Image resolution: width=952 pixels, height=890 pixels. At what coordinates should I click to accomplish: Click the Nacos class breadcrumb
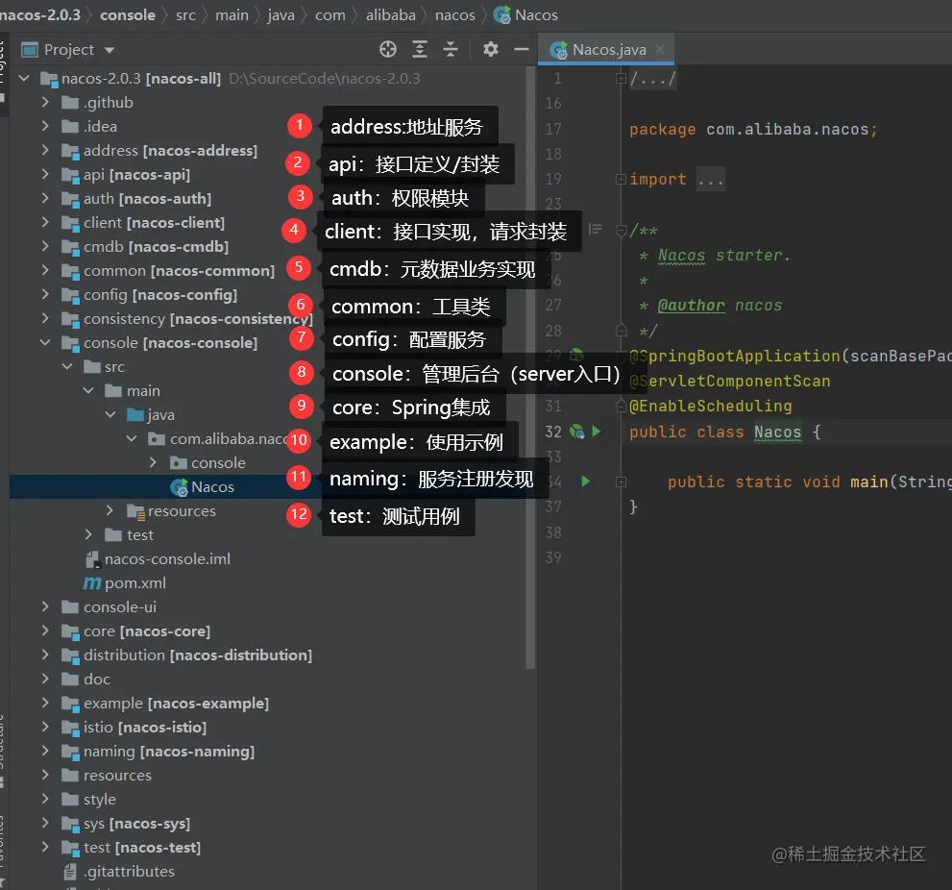[525, 15]
